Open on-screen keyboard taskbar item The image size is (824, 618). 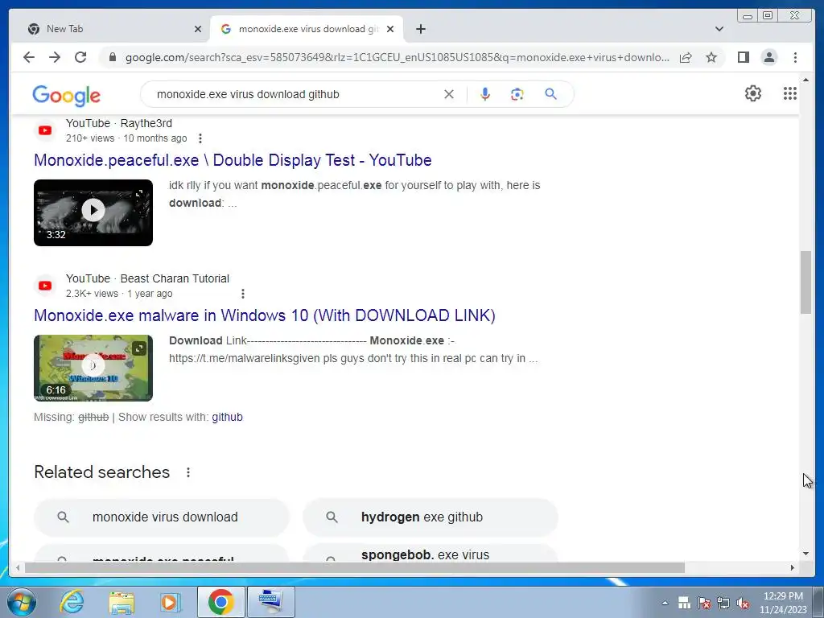coord(271,602)
